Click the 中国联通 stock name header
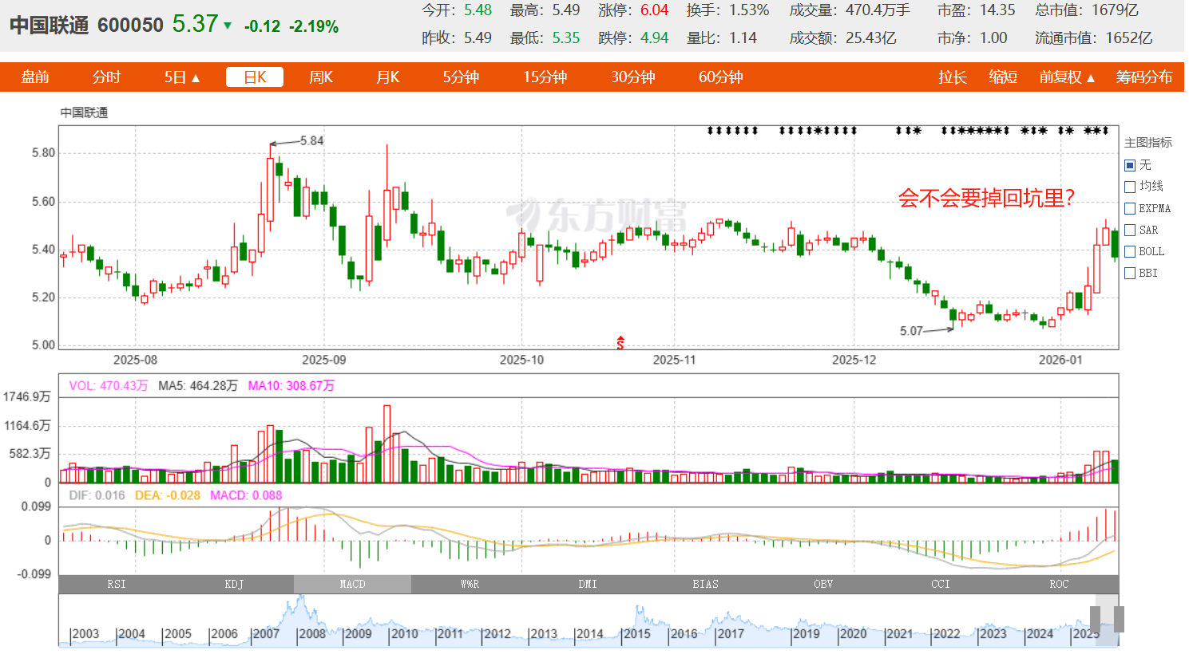Image resolution: width=1189 pixels, height=662 pixels. click(49, 26)
